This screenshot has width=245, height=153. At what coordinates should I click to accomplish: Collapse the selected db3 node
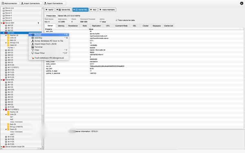[4, 33]
